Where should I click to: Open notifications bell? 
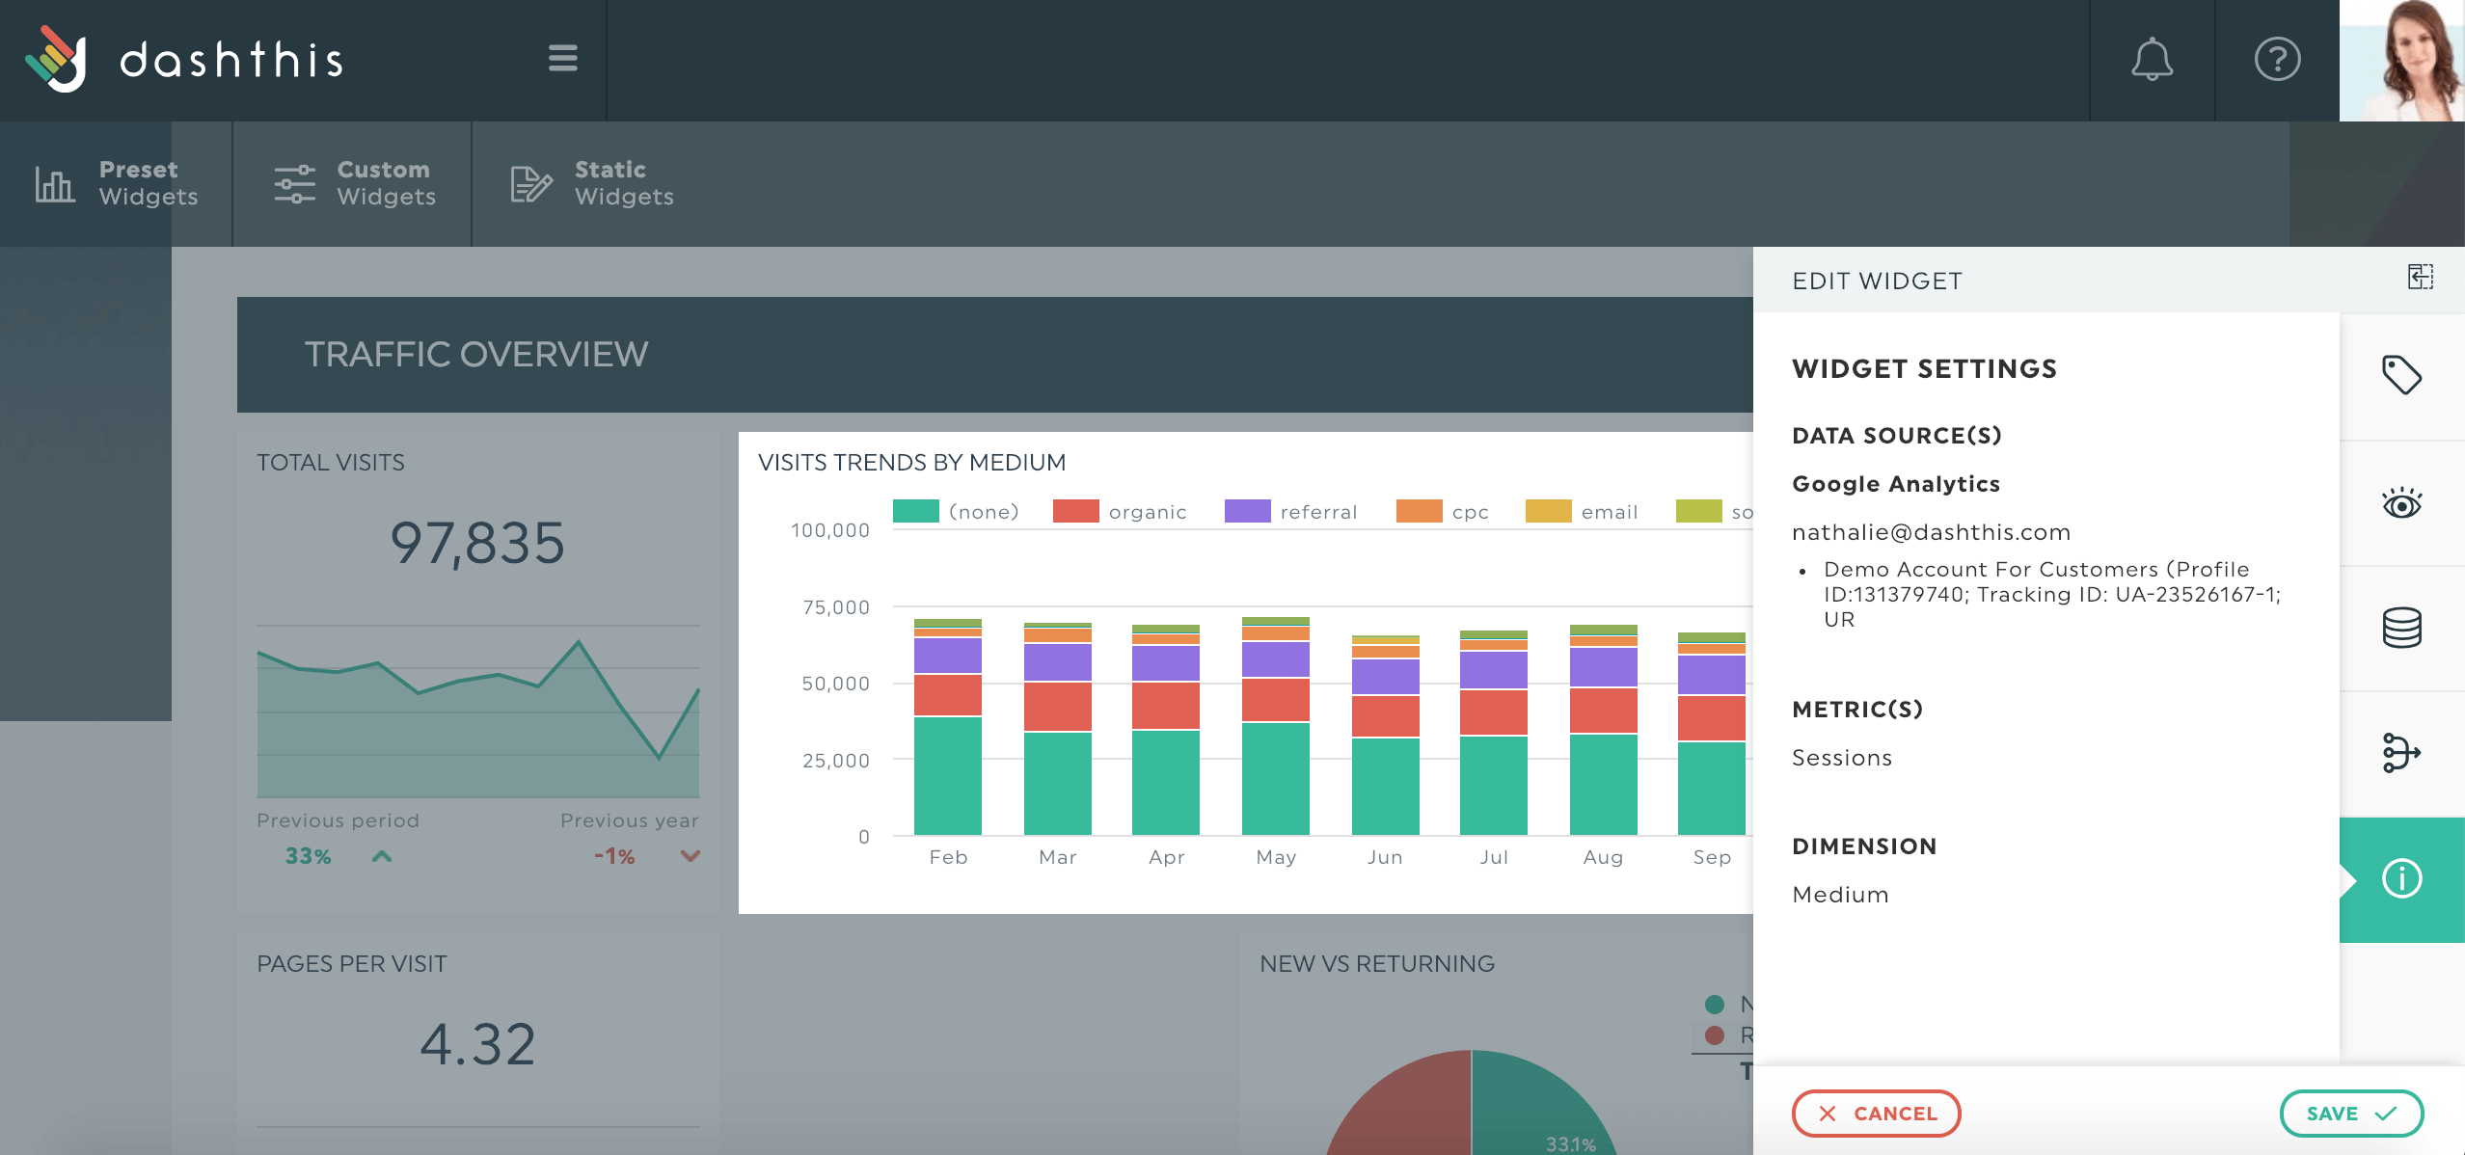point(2152,60)
